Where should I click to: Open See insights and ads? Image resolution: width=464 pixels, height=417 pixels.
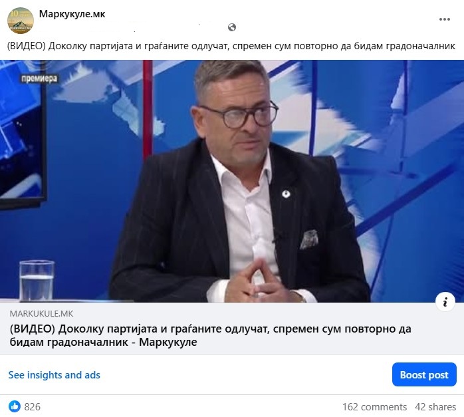pos(54,375)
